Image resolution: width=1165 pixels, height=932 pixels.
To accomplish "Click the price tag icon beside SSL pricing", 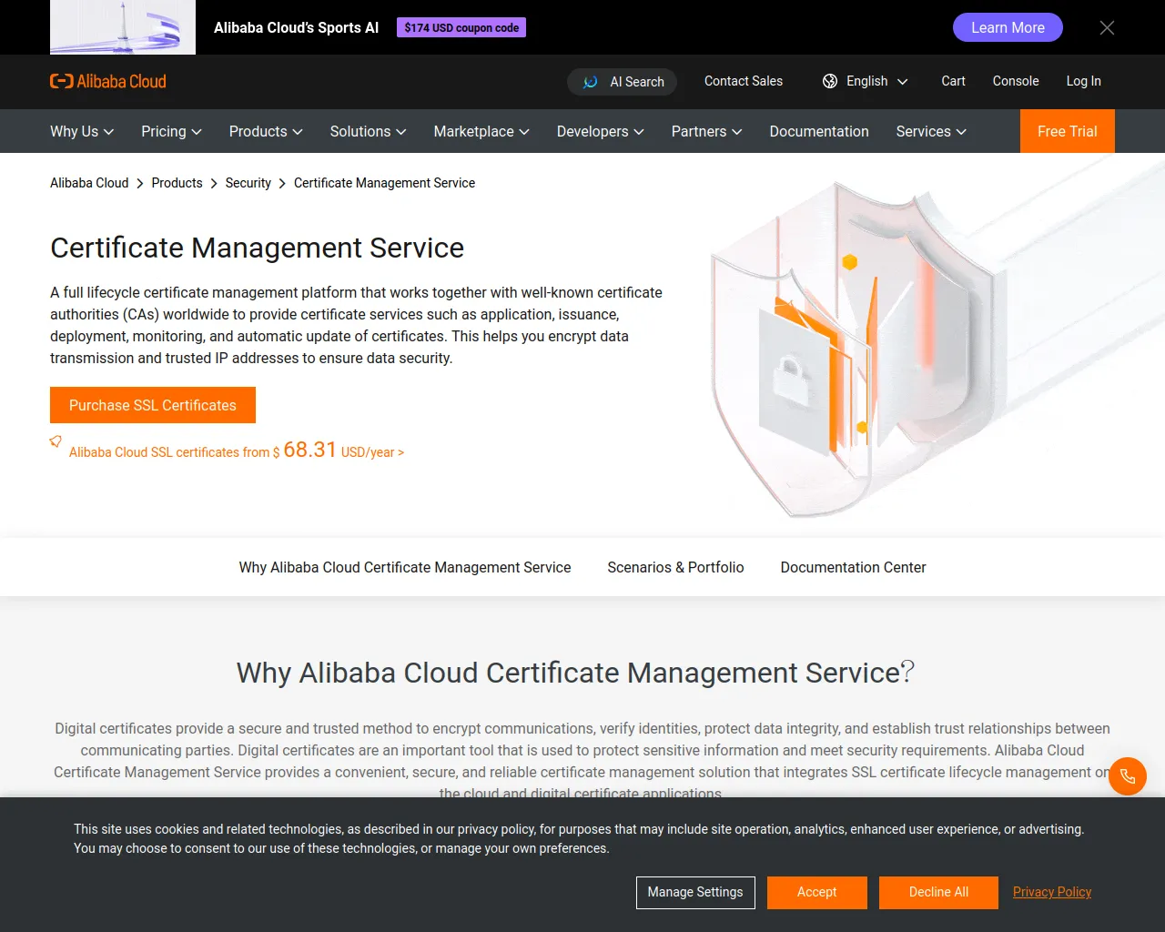I will 56,441.
